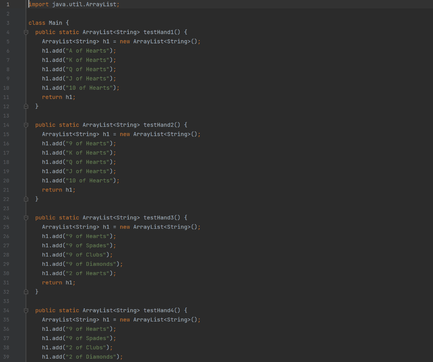Click "9 of Hearts" on line 36
Viewport: 433px width, 362px height.
88,329
